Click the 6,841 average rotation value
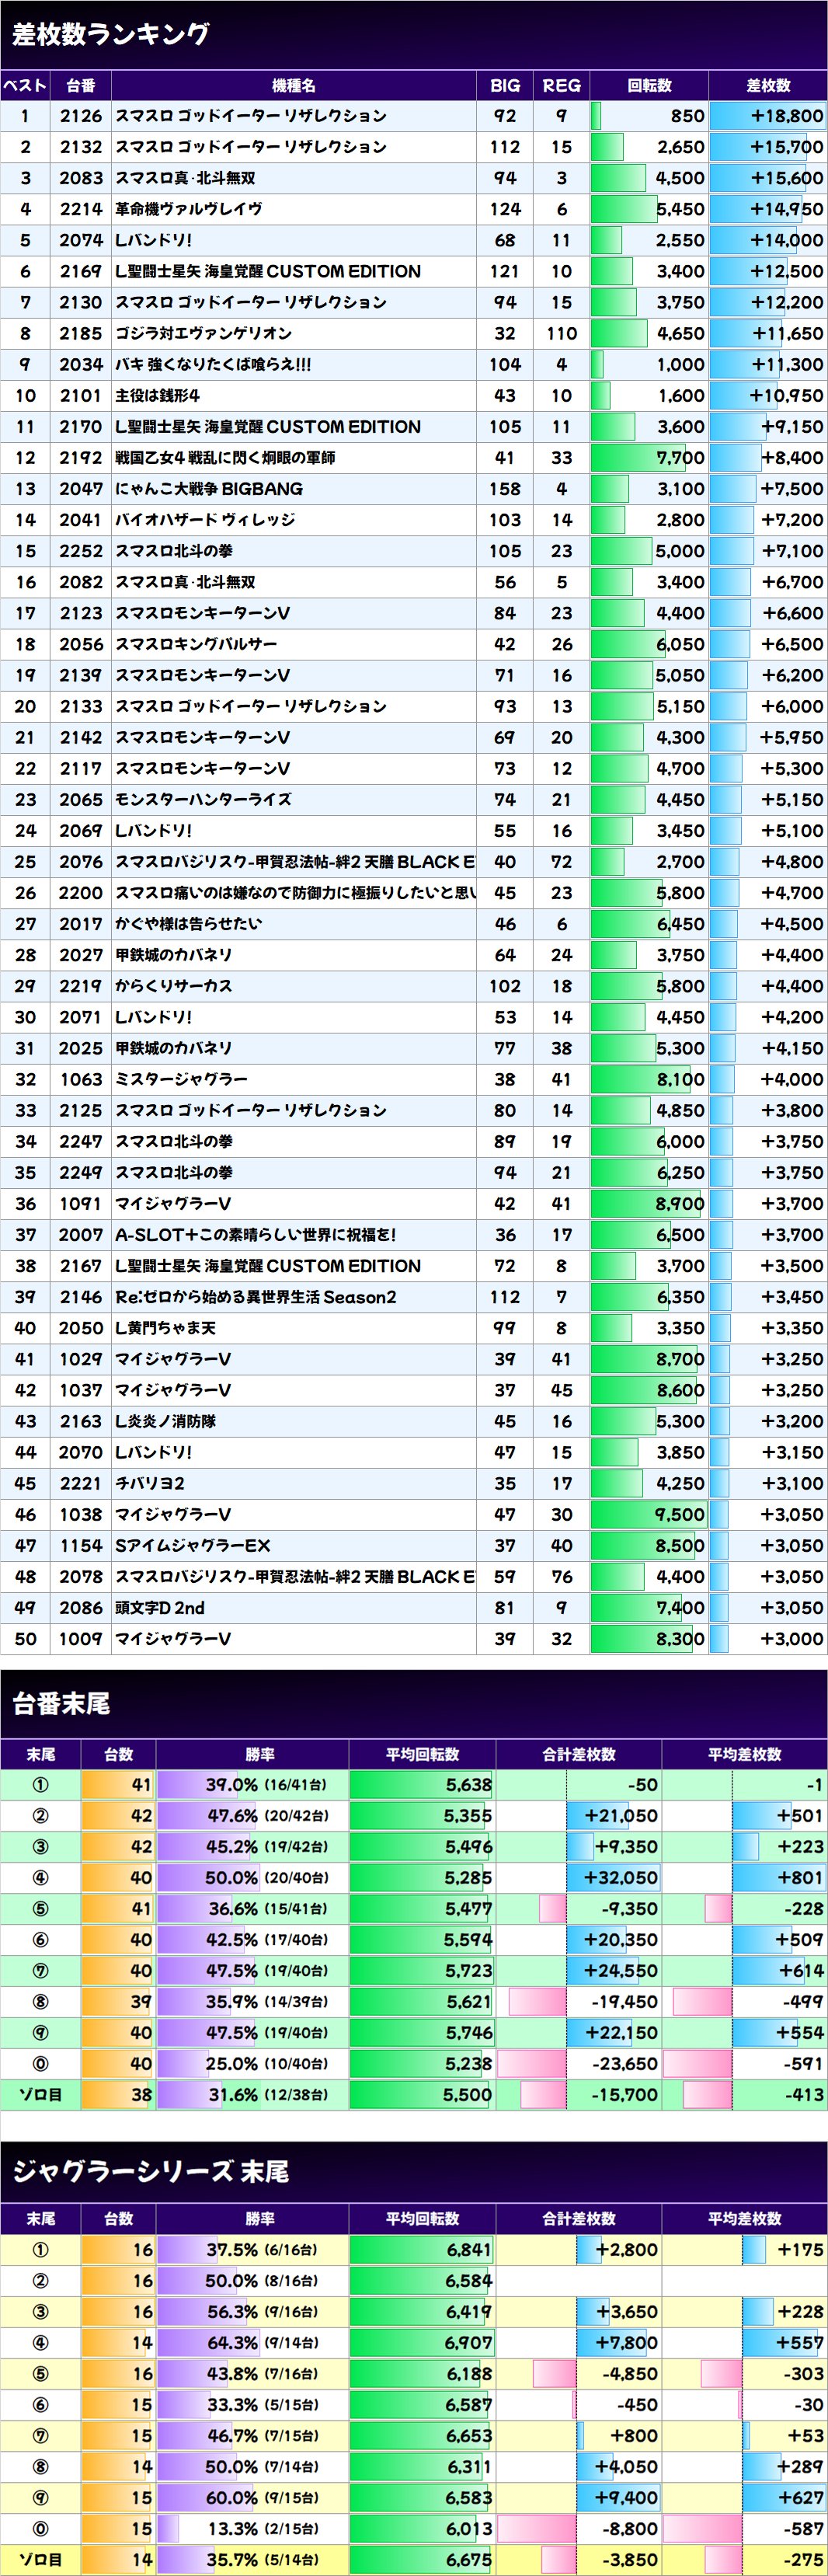Image resolution: width=828 pixels, height=2576 pixels. 469,2249
